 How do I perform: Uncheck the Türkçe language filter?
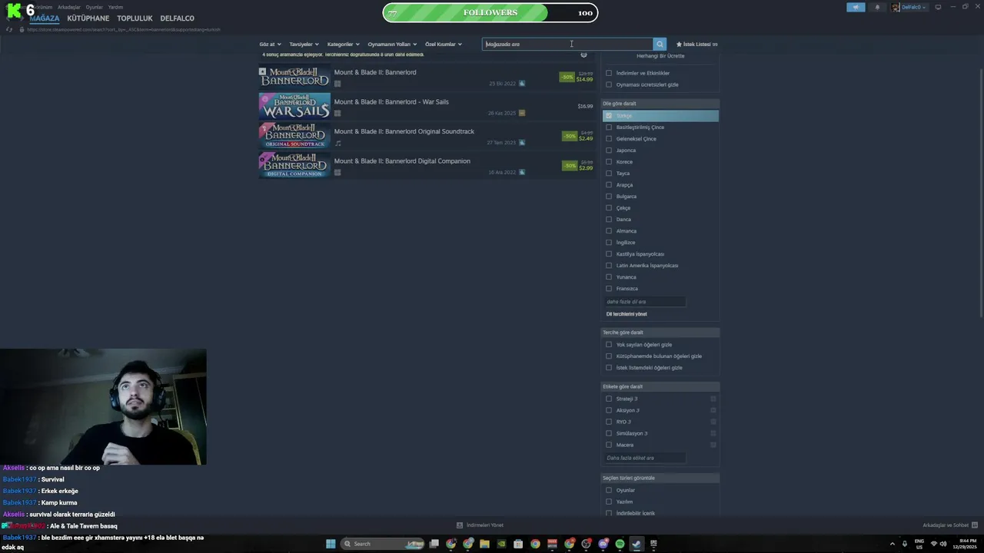(x=609, y=116)
